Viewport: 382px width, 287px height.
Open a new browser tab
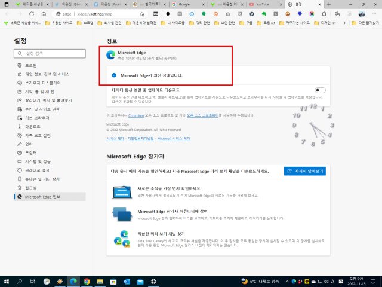[x=329, y=4]
